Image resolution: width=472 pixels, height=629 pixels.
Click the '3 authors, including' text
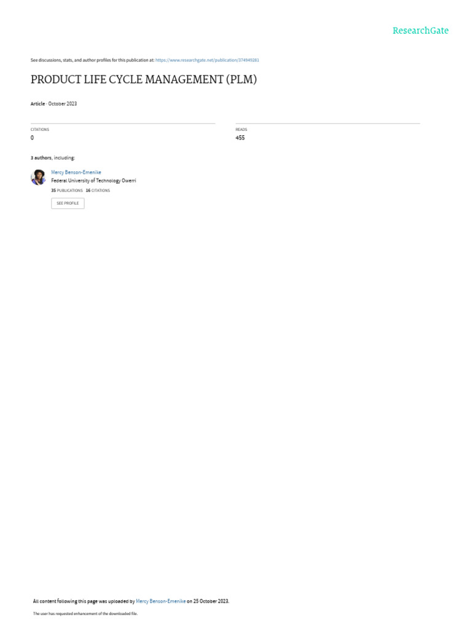[x=53, y=158]
